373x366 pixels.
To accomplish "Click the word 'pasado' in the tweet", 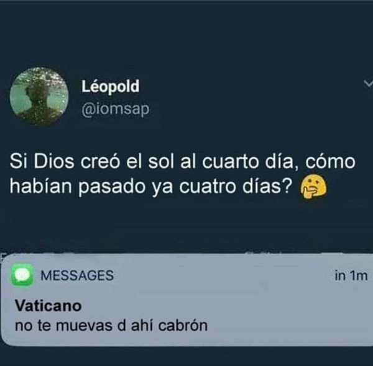I will point(112,188).
